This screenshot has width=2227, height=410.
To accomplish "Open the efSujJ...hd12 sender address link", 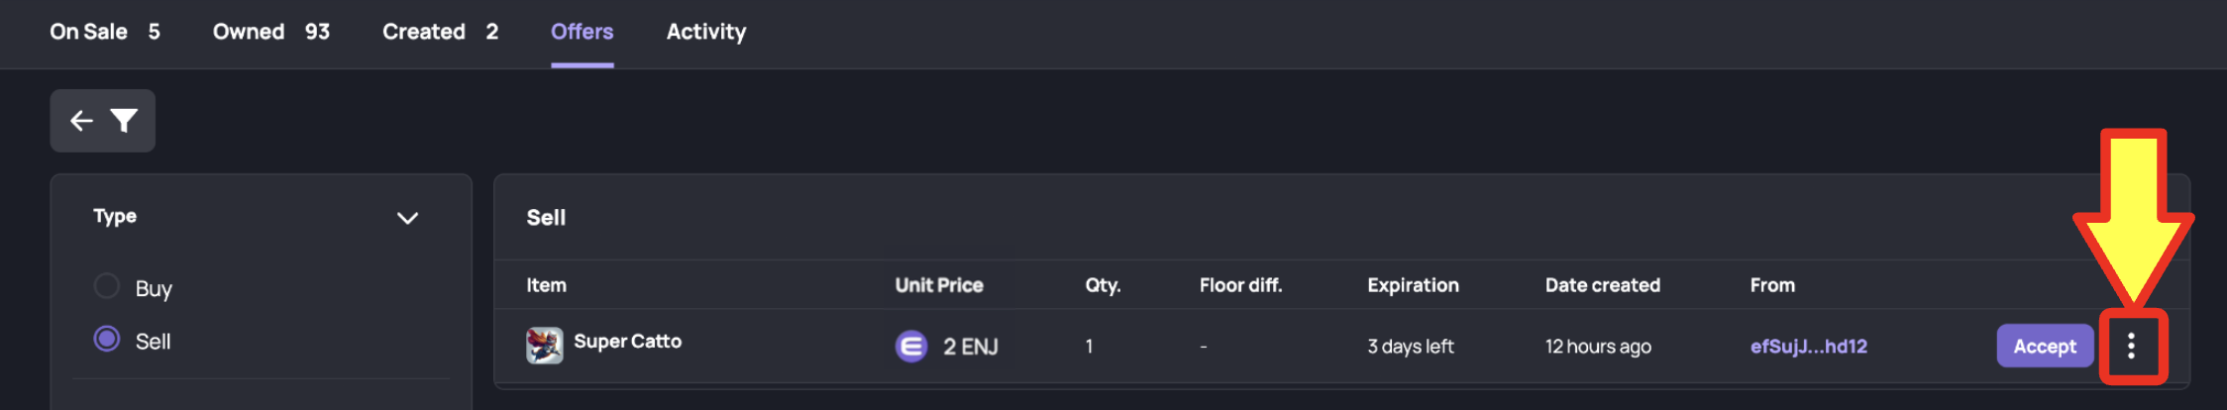I will [x=1809, y=346].
